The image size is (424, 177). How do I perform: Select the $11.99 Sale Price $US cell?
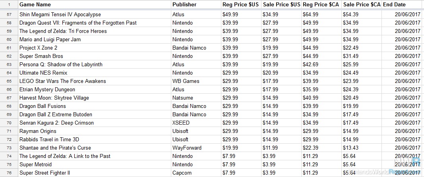pos(281,148)
